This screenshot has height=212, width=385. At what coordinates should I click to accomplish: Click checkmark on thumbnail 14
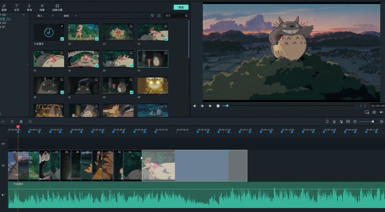coord(166,39)
